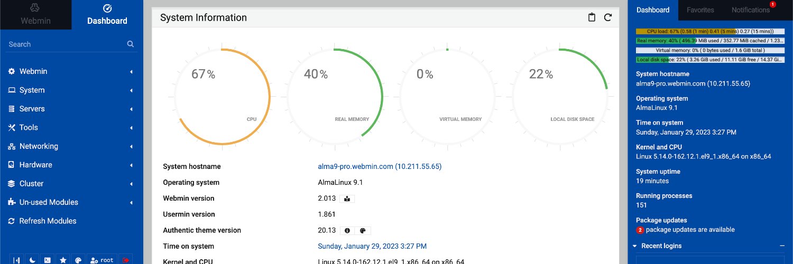Screen dimensions: 793x264
Task: Click the red package updates badge showing 2
Action: tap(640, 230)
